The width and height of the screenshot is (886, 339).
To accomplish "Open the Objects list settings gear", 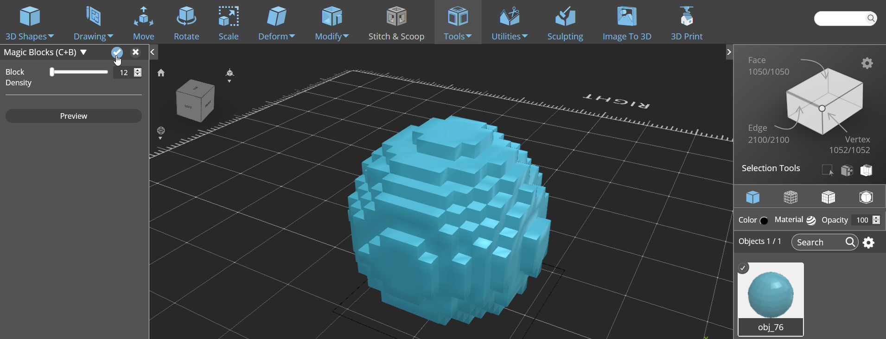I will coord(868,243).
